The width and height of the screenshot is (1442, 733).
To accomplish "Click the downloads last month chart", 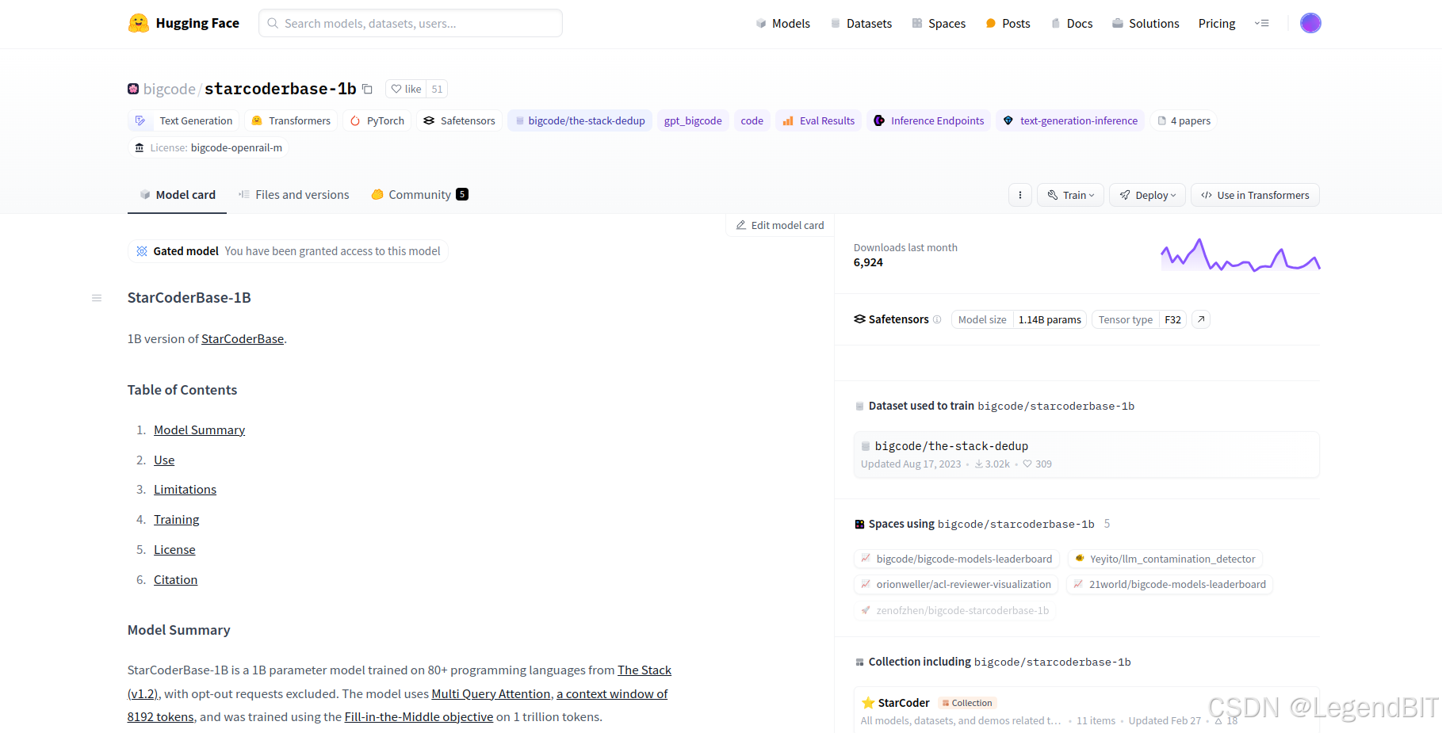I will [1241, 255].
